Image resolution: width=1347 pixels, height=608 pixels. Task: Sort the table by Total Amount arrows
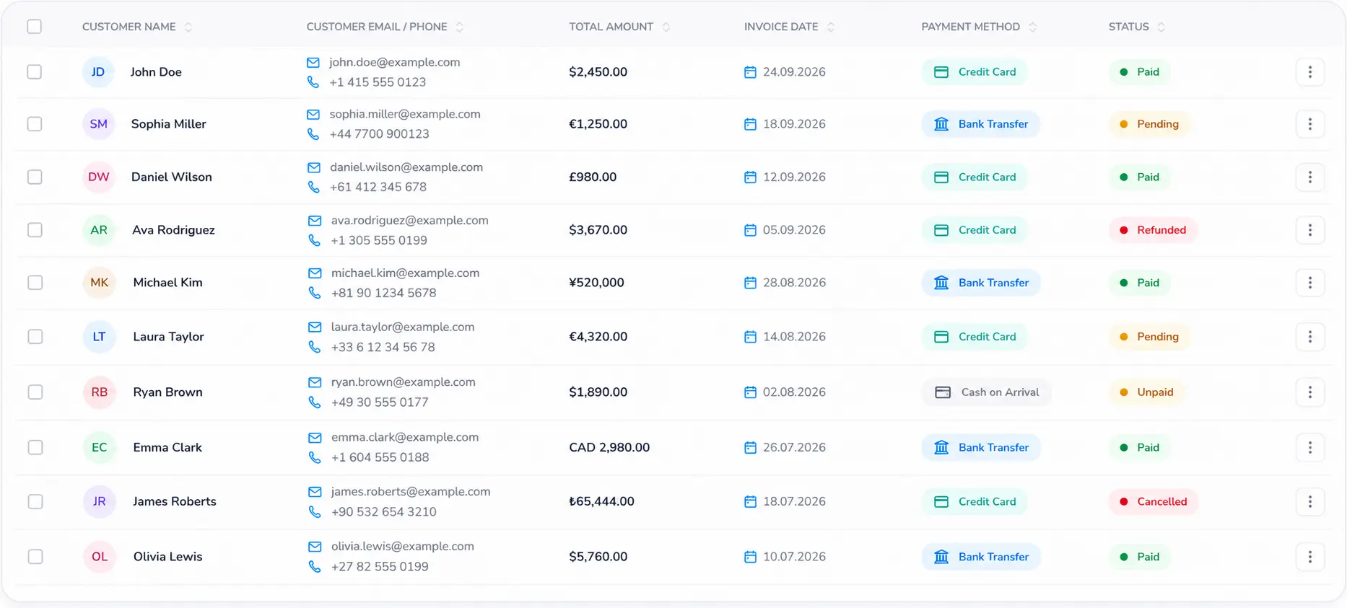click(666, 27)
